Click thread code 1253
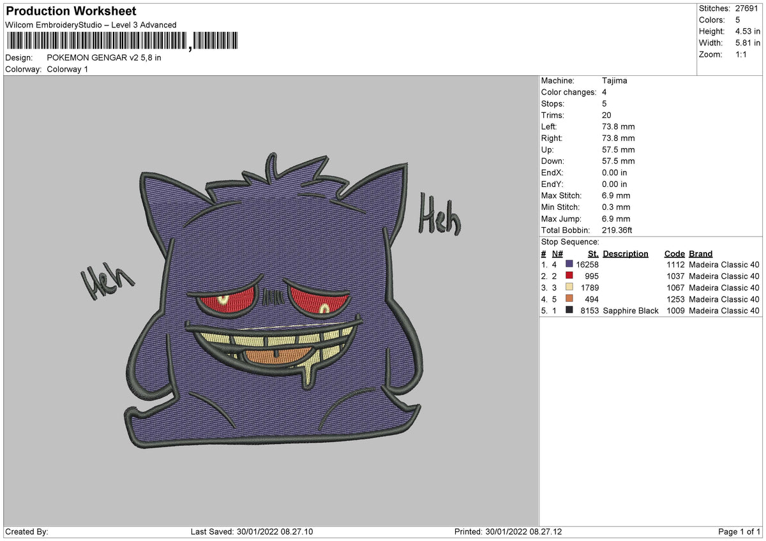The image size is (766, 541). click(x=675, y=299)
